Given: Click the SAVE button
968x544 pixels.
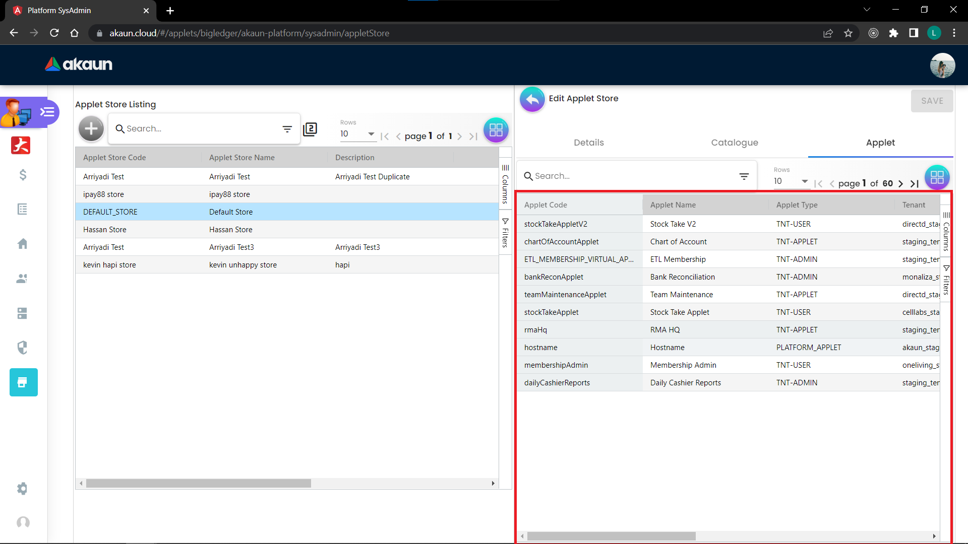Looking at the screenshot, I should [x=932, y=101].
